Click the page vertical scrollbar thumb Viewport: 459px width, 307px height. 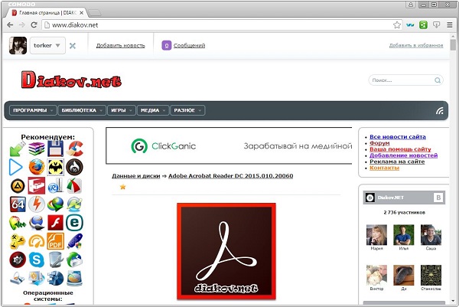pos(453,45)
